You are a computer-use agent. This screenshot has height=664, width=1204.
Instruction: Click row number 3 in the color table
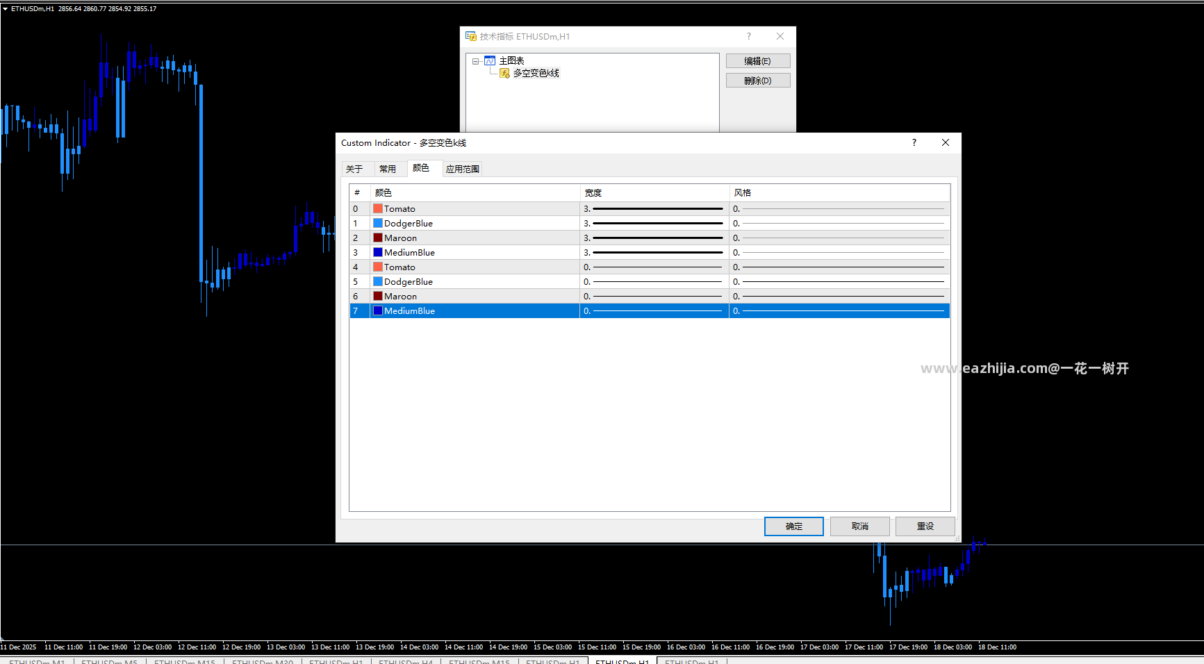356,252
